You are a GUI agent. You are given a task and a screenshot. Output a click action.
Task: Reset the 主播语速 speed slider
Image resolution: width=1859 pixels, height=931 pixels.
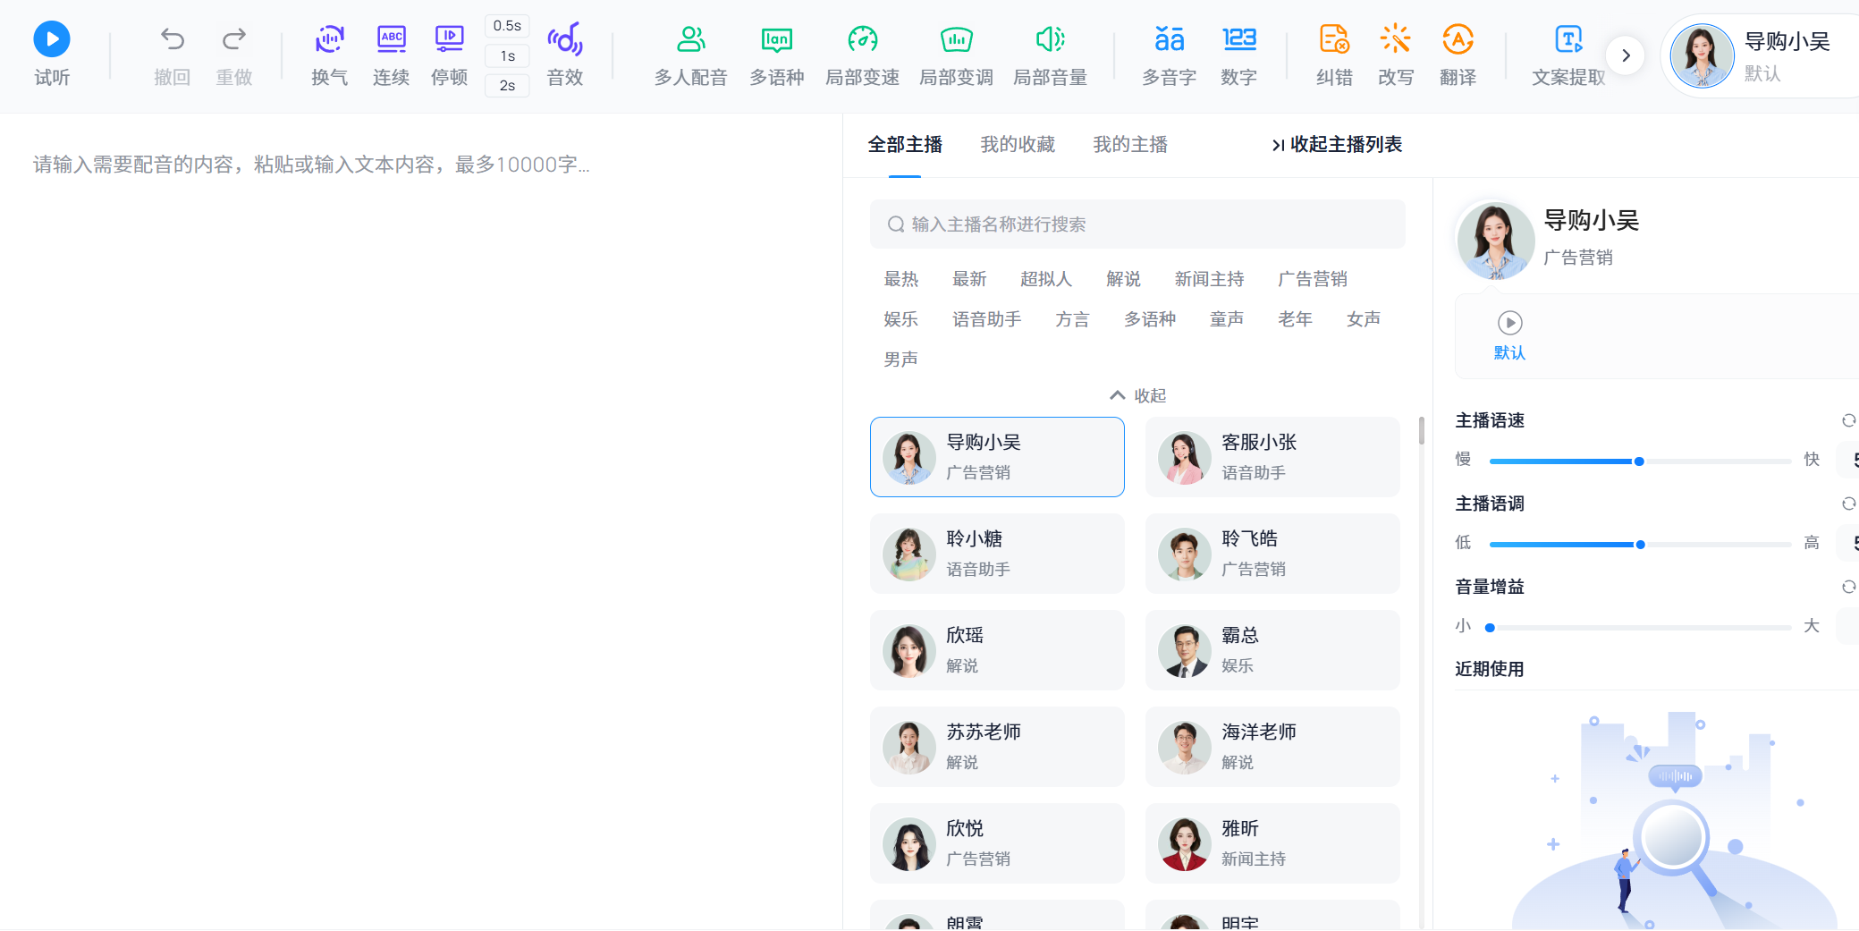pyautogui.click(x=1847, y=420)
